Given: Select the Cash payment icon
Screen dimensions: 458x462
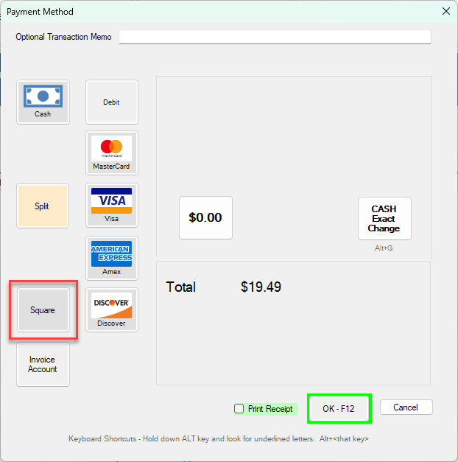Looking at the screenshot, I should coord(43,102).
